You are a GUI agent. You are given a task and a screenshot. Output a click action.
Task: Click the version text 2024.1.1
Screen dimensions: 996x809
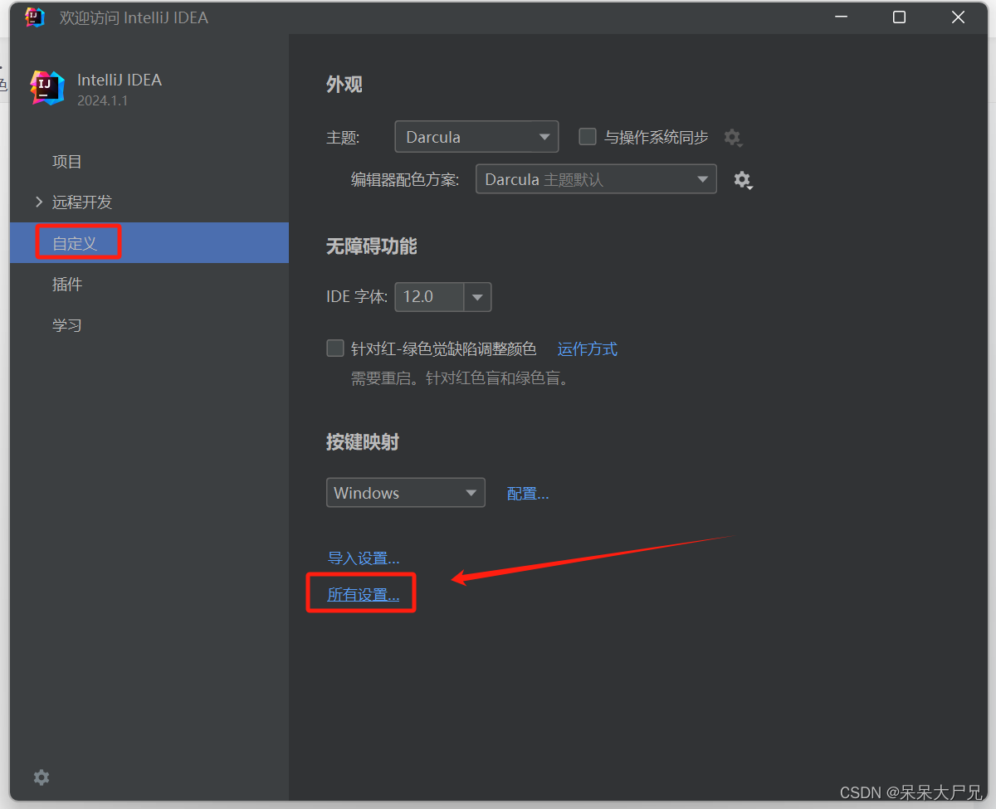(x=103, y=101)
